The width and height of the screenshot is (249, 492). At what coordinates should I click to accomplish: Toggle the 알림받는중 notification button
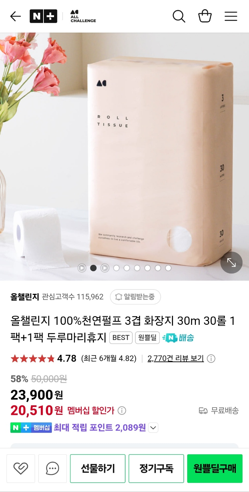(135, 297)
